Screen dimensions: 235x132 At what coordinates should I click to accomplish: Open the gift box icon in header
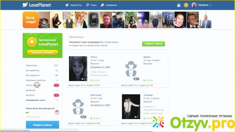[x=179, y=5]
